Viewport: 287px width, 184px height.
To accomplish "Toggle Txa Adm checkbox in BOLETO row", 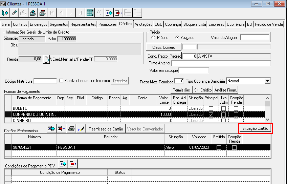I will (x=223, y=108).
